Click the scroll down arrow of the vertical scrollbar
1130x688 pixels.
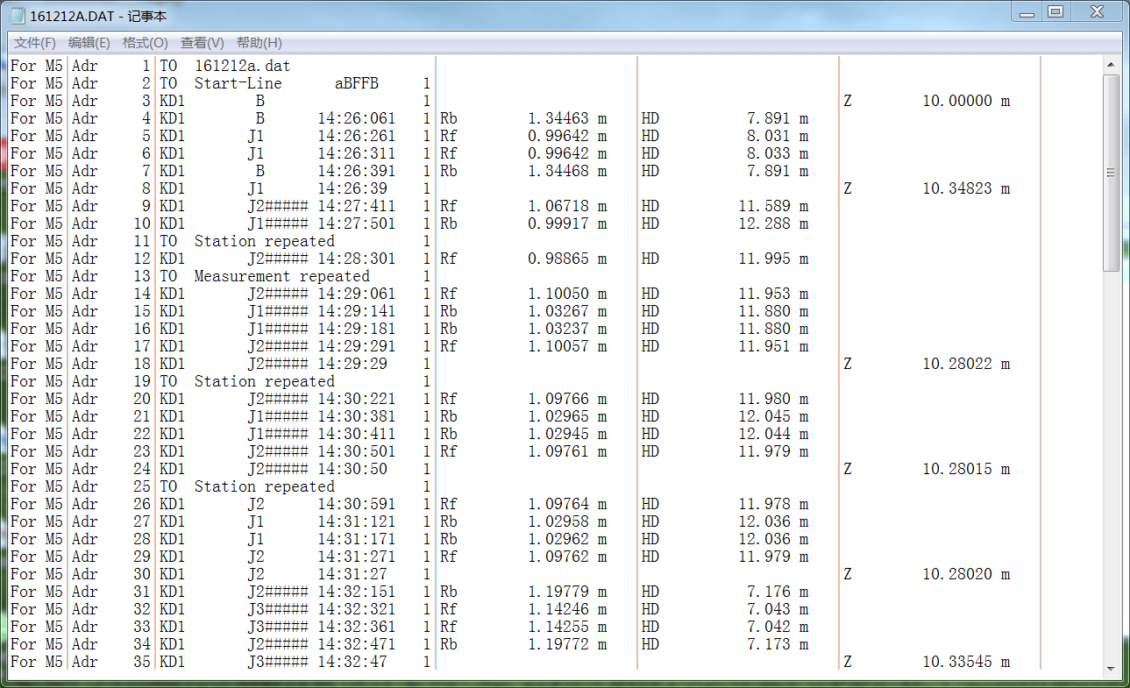tap(1111, 668)
